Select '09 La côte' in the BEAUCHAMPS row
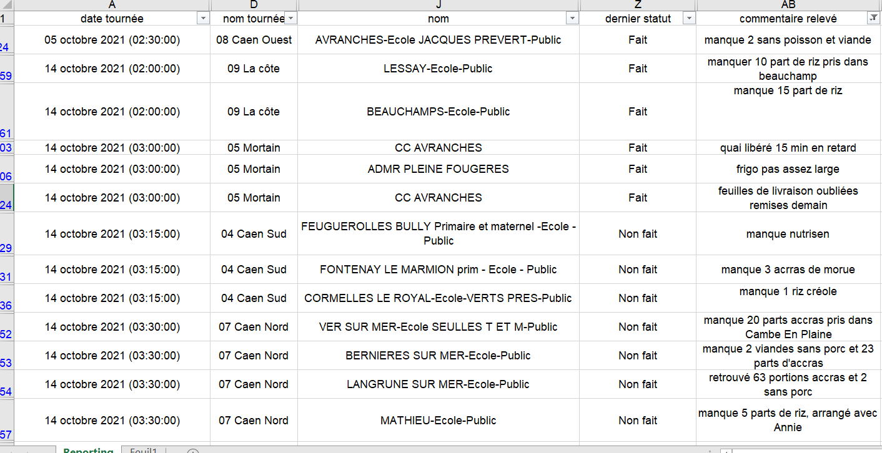Image resolution: width=882 pixels, height=453 pixels. (254, 112)
